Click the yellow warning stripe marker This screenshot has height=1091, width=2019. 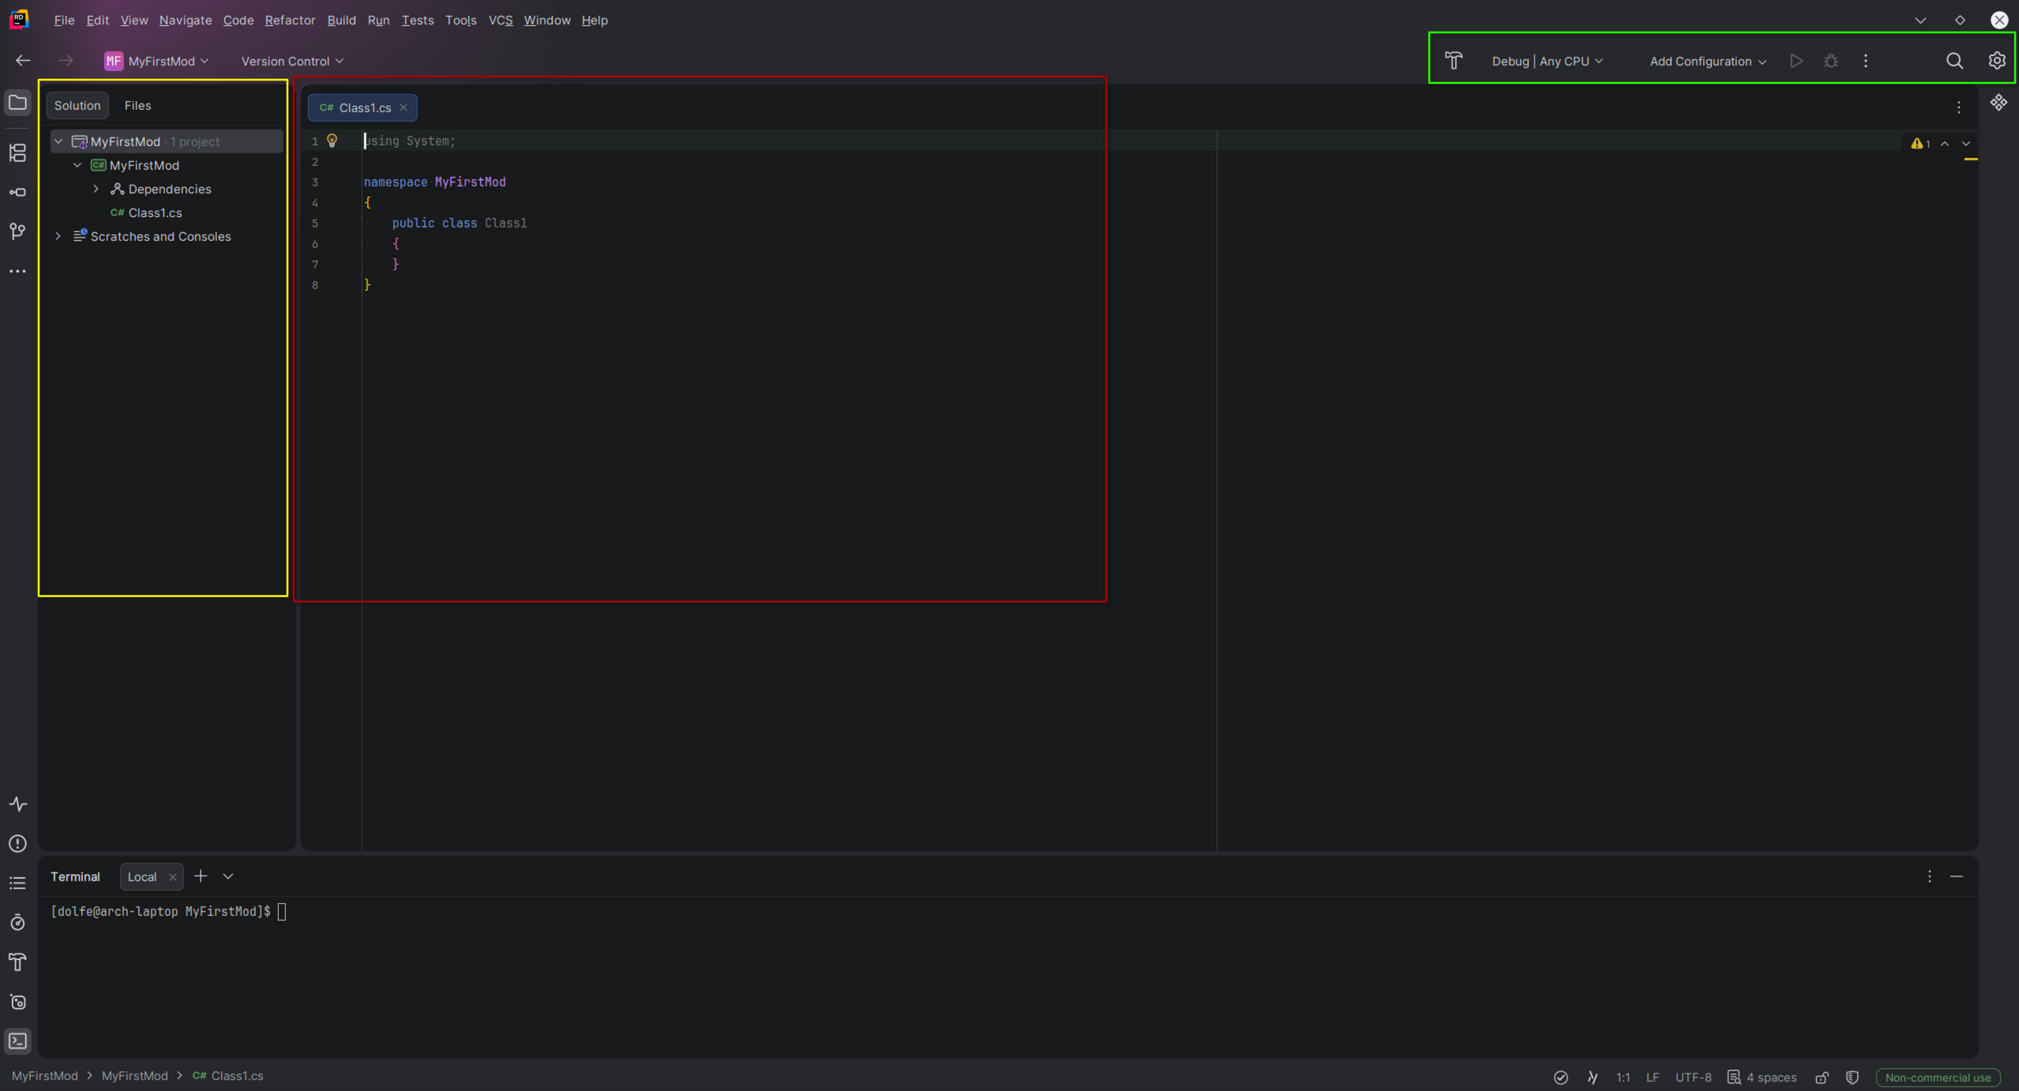(x=1971, y=159)
